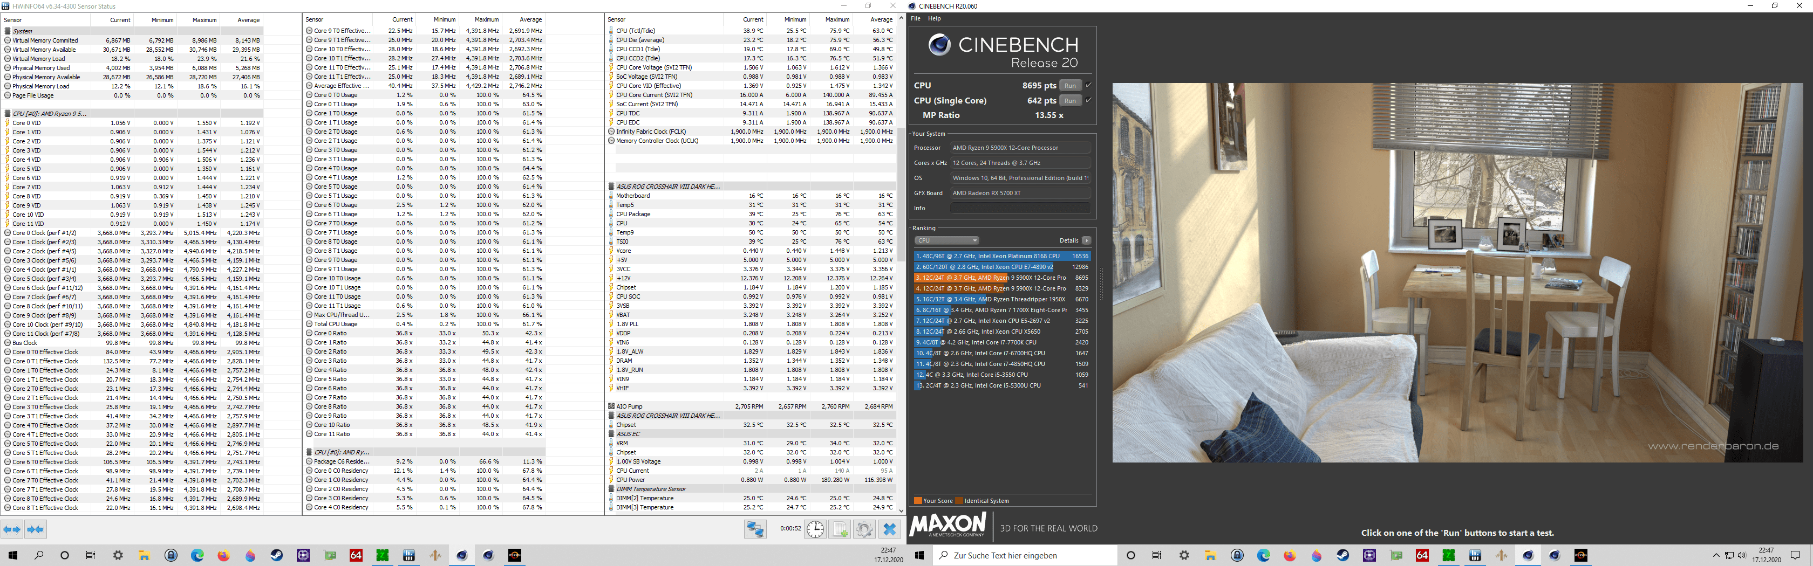This screenshot has height=566, width=1813.
Task: Show hidden system tray icons chevron
Action: (x=1716, y=555)
